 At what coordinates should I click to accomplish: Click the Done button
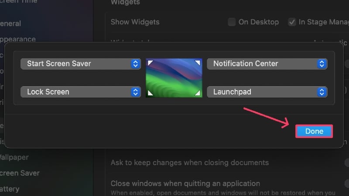pyautogui.click(x=314, y=132)
